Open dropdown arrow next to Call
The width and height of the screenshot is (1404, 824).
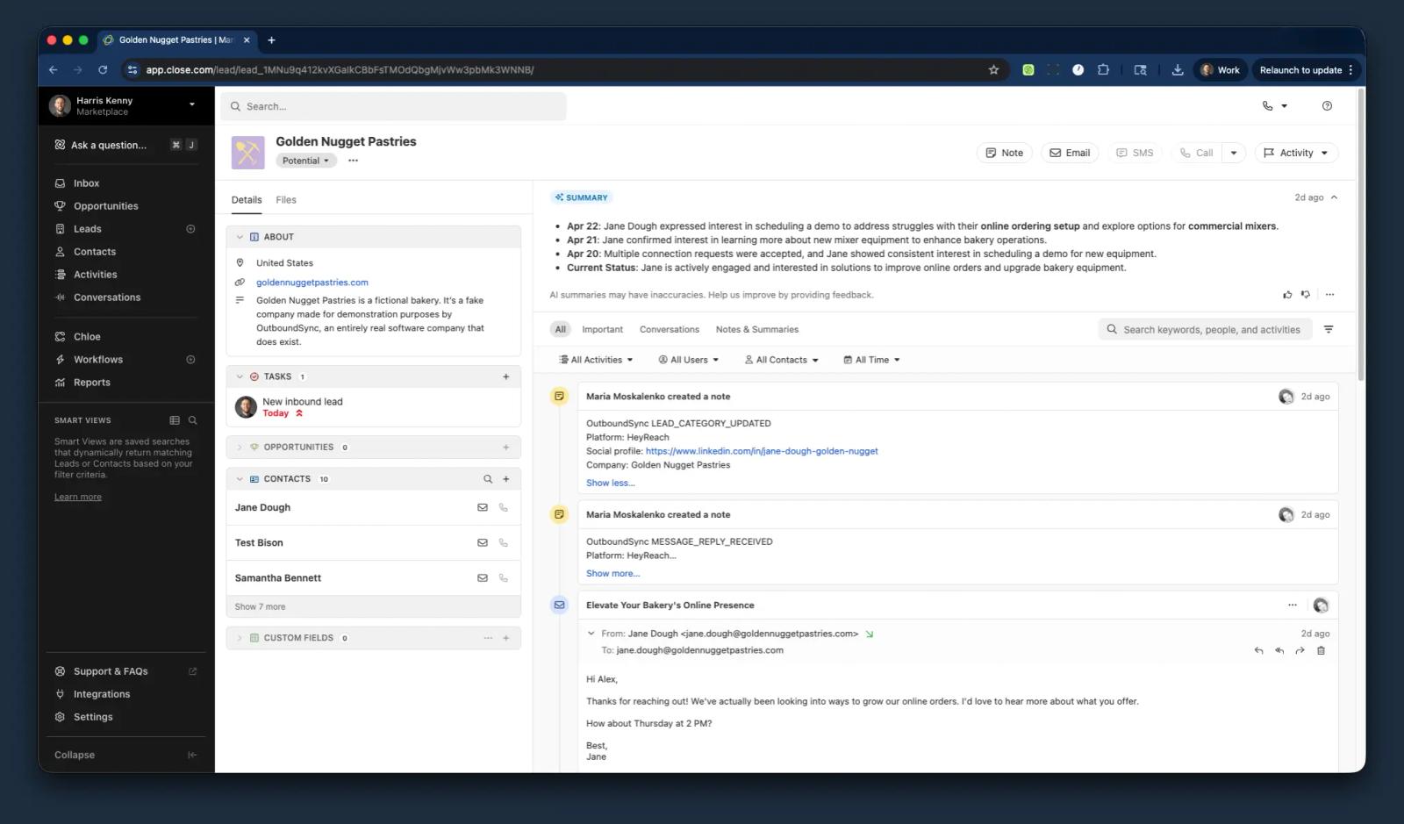click(x=1233, y=153)
